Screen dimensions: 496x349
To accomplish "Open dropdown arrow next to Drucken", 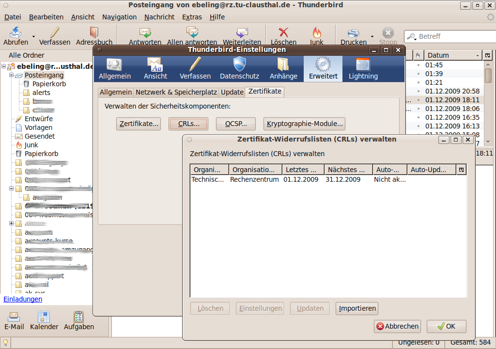I will point(372,36).
